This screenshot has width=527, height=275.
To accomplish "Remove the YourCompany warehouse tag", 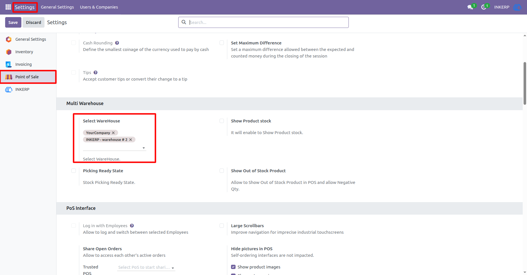I will tap(113, 133).
